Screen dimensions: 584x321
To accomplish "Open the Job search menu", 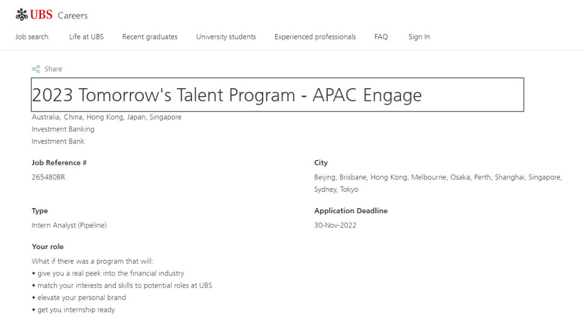I will (x=32, y=37).
